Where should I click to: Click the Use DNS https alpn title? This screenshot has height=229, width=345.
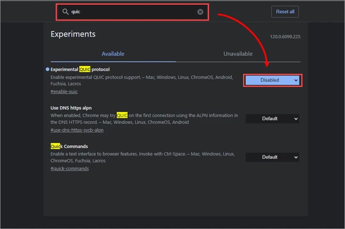point(71,108)
